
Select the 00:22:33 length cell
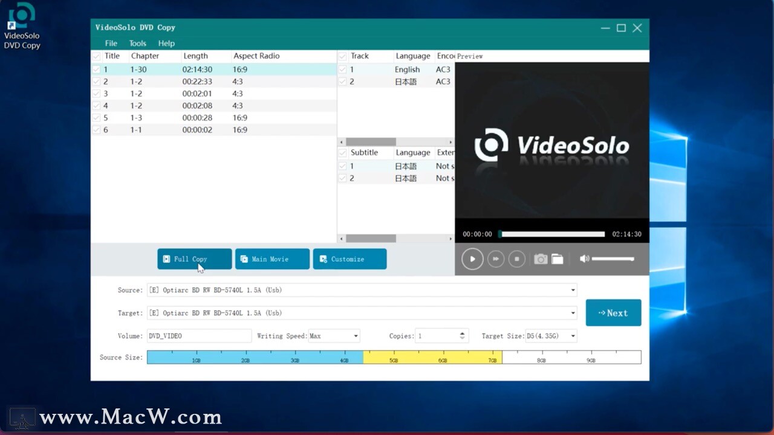tap(197, 82)
